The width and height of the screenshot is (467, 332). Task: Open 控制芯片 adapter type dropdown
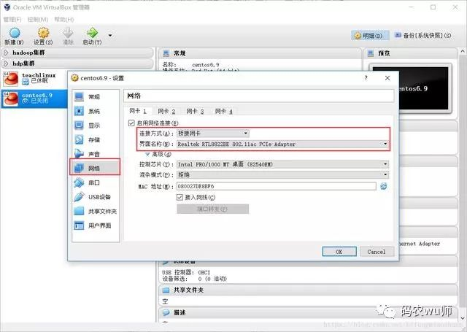pos(282,164)
